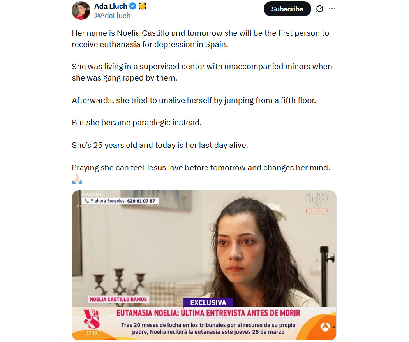Click the purple EXCLUSIVA banner

208,302
